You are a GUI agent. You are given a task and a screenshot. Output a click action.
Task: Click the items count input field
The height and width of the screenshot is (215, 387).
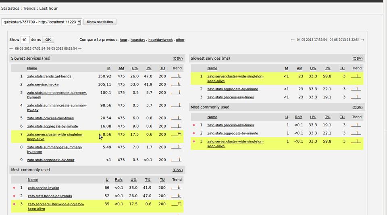[25, 40]
